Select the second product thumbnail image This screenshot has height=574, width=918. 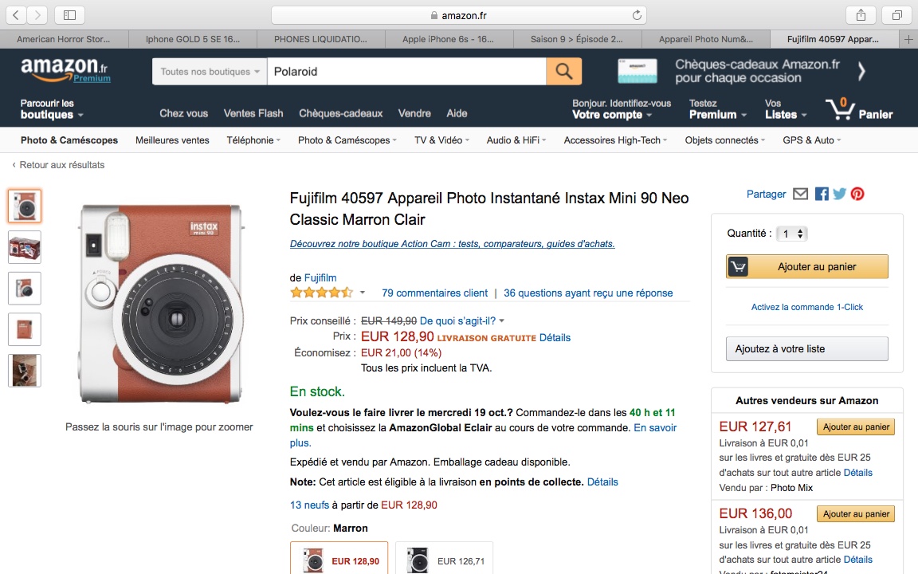pos(25,247)
